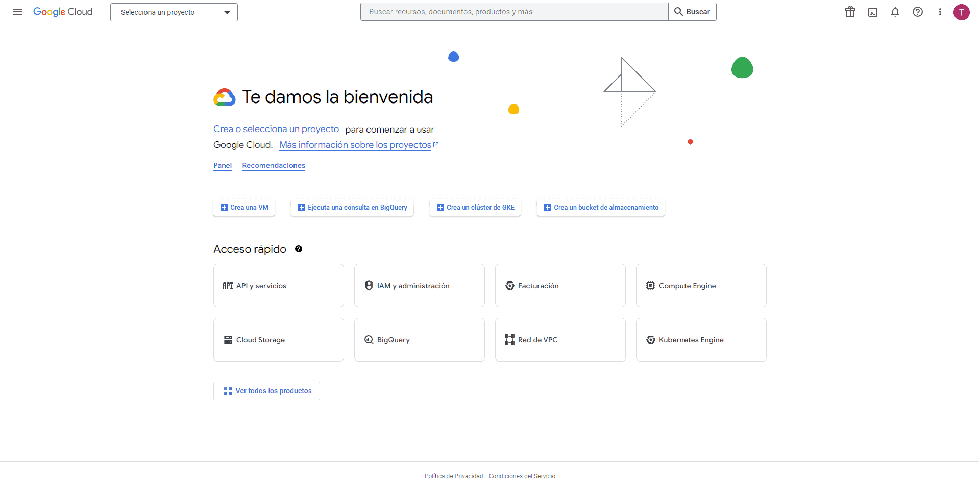The image size is (979, 489).
Task: Open the hamburger navigation menu
Action: (x=17, y=12)
